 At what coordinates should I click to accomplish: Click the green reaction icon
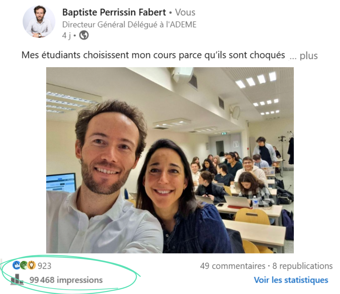(24, 265)
